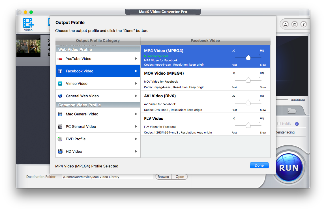Choose FLV Video profile
The image size is (326, 211).
[205, 124]
